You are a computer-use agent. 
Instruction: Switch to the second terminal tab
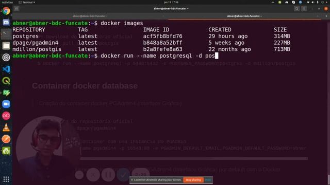click(244, 16)
